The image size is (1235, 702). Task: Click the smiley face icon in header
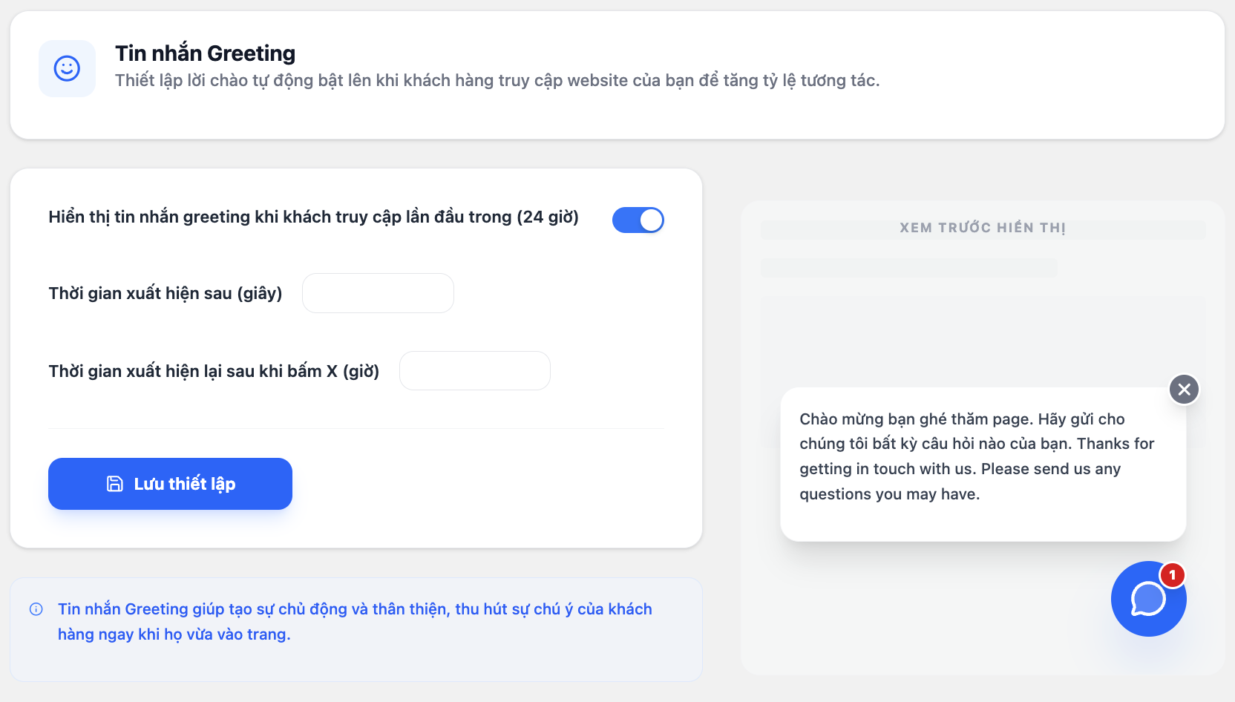coord(67,68)
